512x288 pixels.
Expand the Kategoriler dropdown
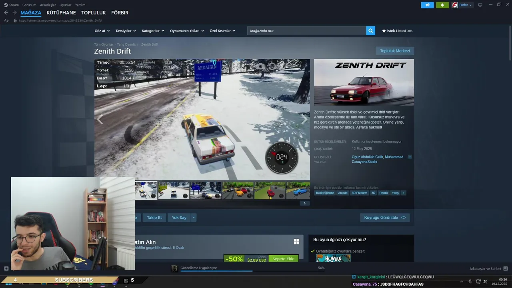[153, 31]
